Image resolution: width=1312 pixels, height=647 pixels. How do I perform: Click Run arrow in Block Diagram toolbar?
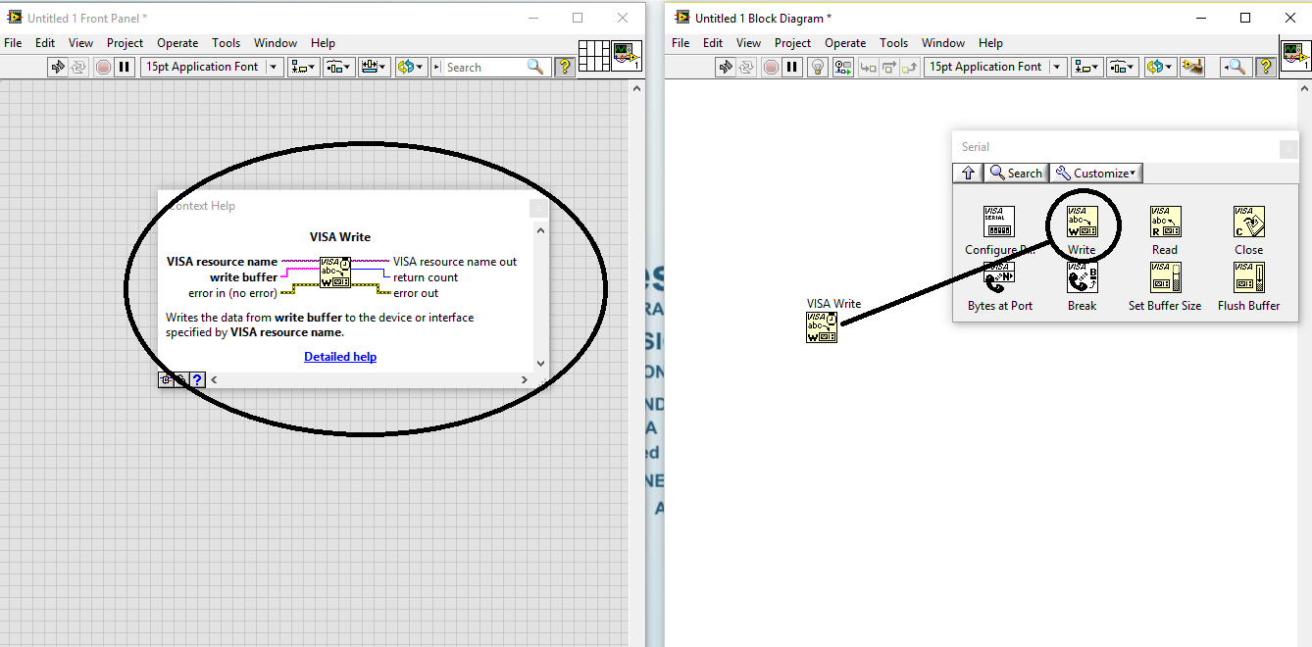tap(726, 67)
